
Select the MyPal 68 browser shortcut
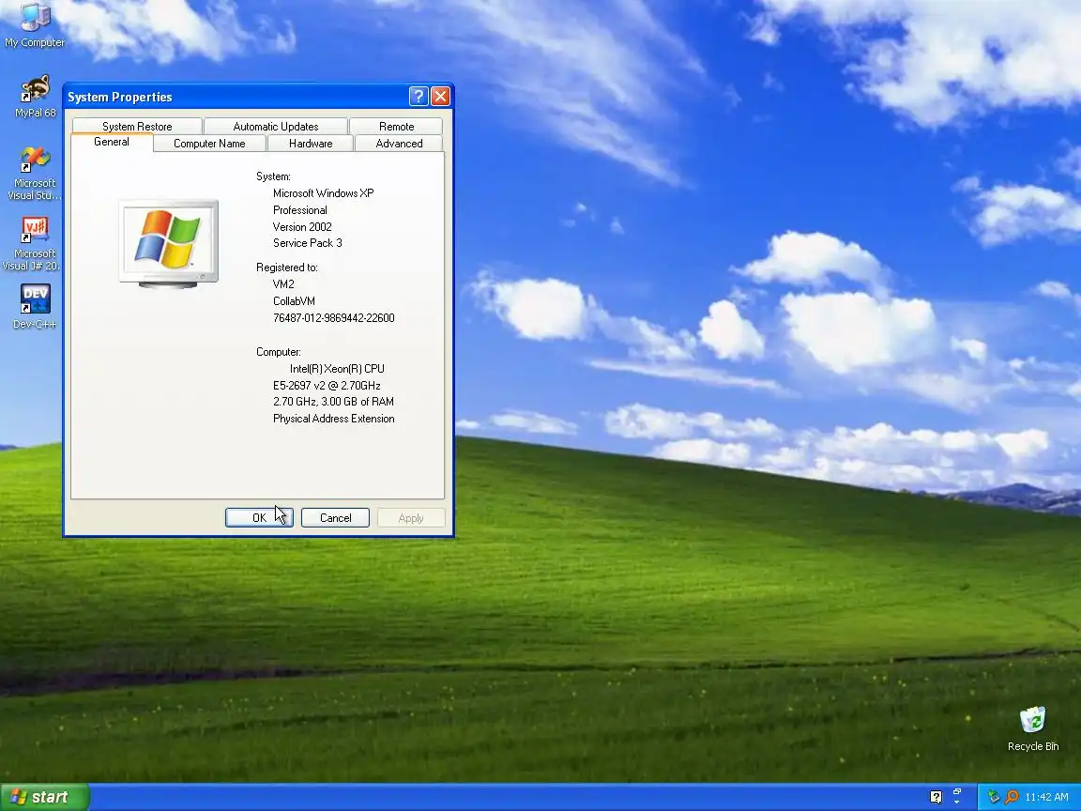pos(35,97)
